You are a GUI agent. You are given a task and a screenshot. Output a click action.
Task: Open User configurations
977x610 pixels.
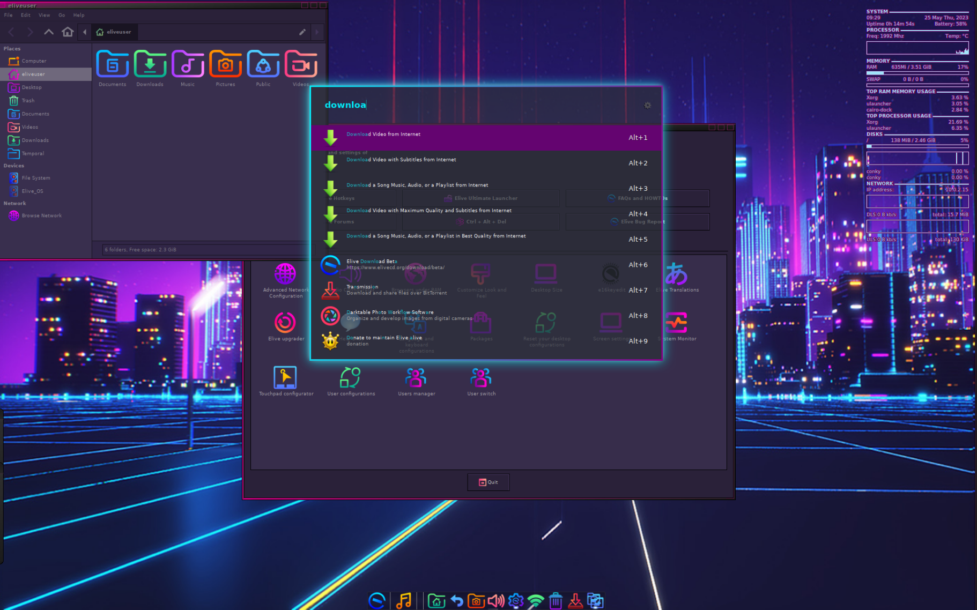click(x=351, y=381)
